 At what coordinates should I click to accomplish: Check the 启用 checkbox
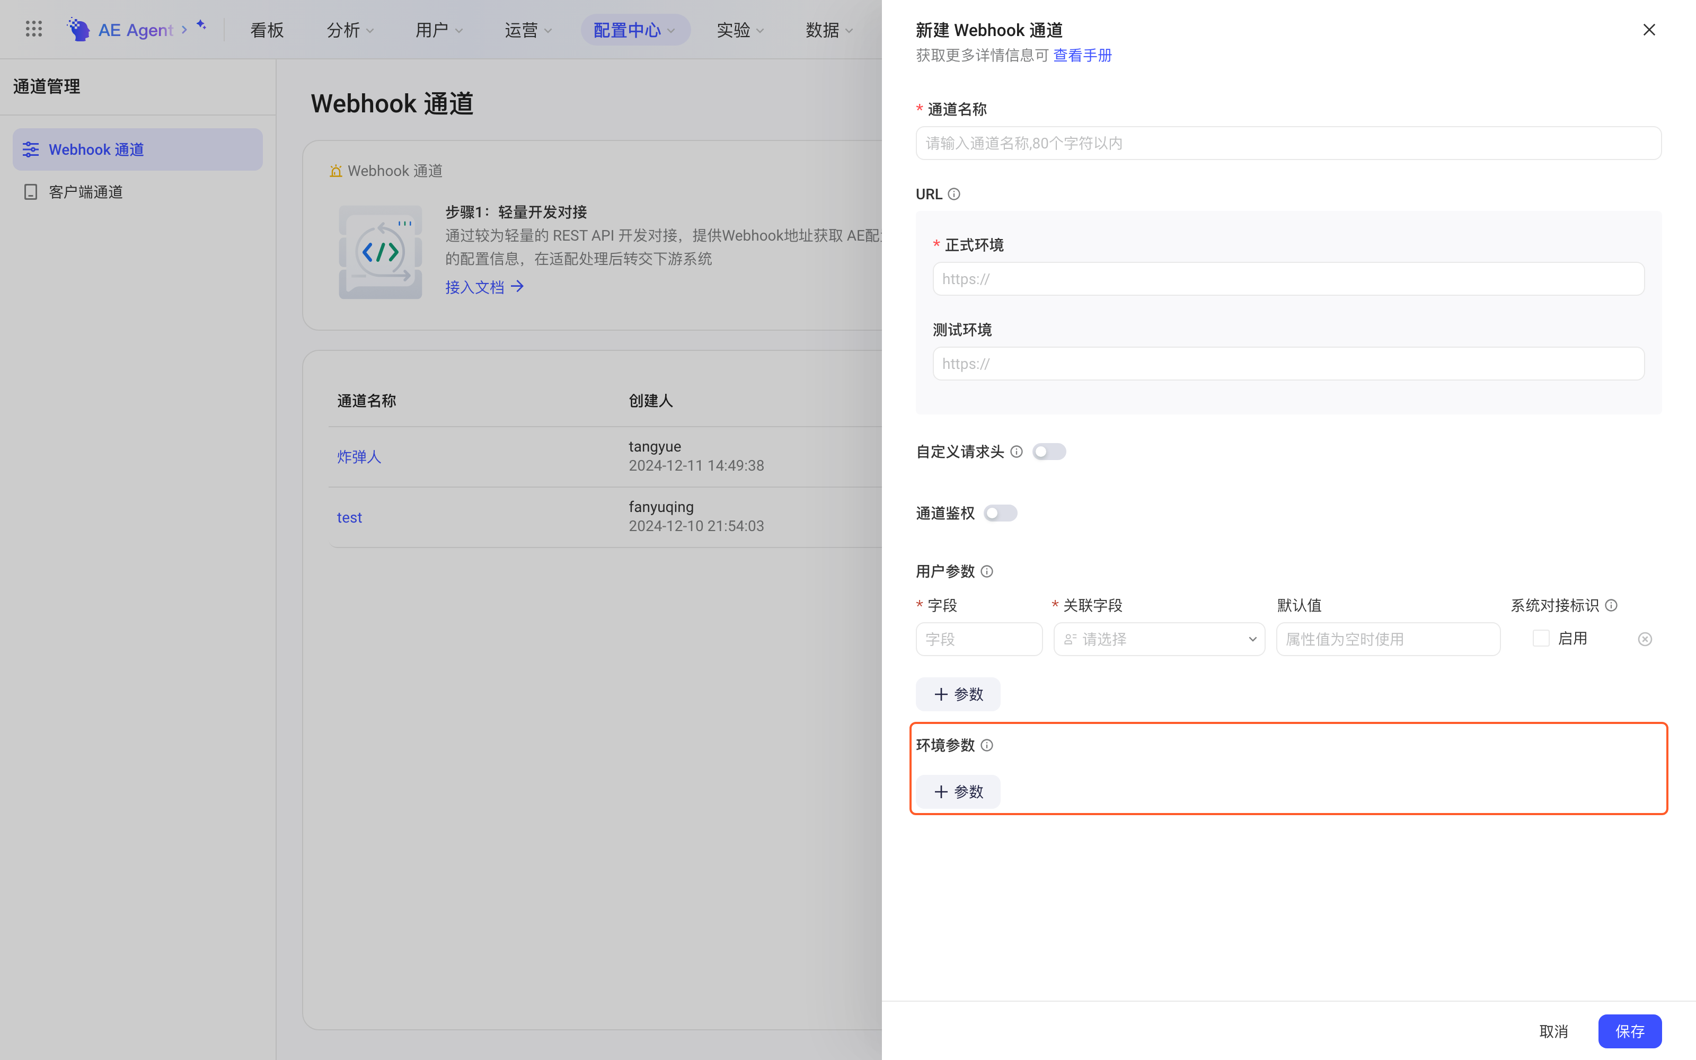[1541, 639]
